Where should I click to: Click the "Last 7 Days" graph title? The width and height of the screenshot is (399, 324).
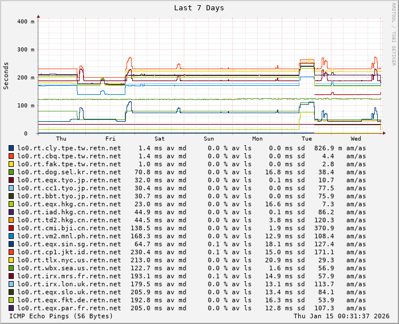[x=199, y=8]
